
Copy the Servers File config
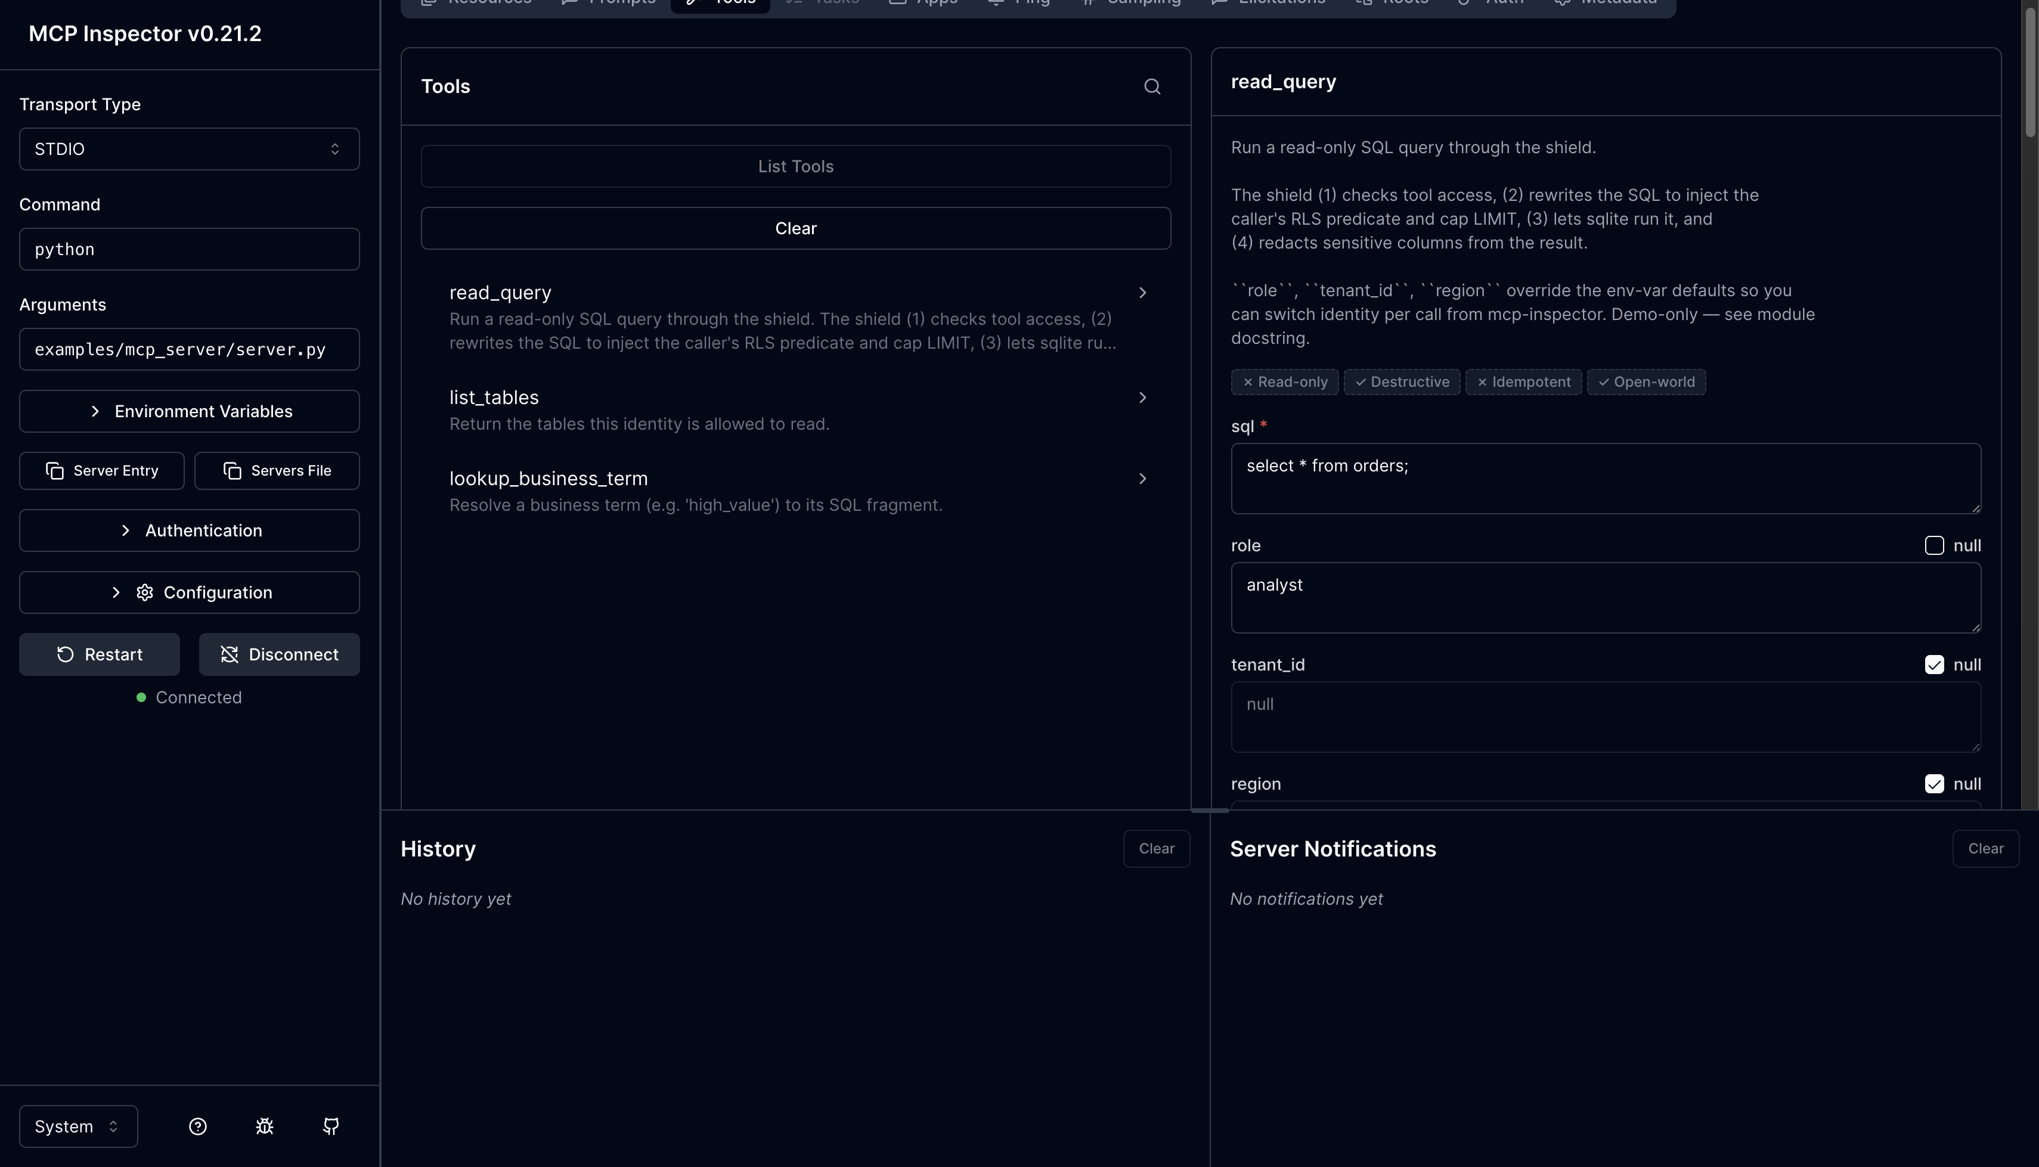[x=277, y=470]
